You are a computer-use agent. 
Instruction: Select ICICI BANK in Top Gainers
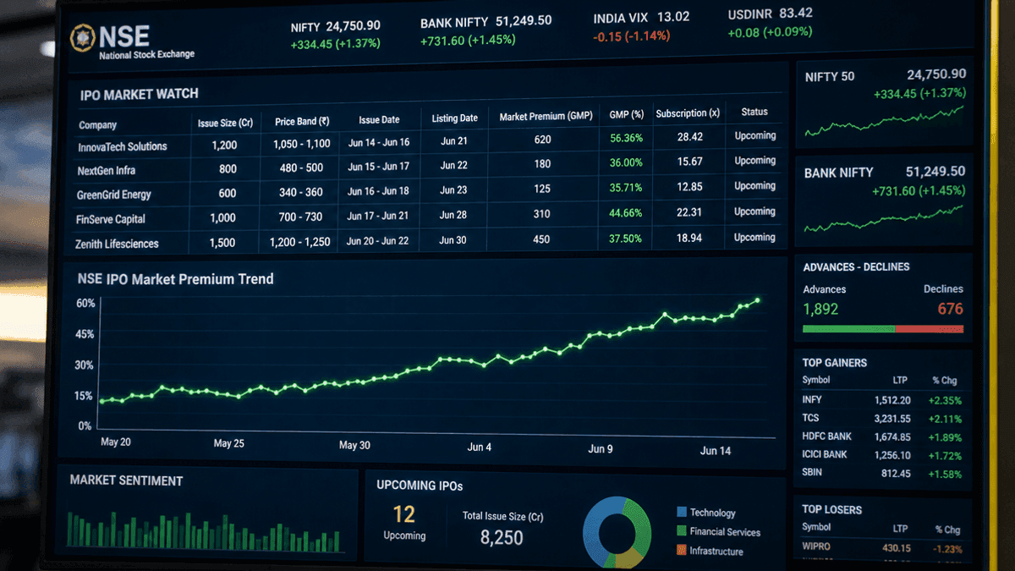click(x=825, y=454)
